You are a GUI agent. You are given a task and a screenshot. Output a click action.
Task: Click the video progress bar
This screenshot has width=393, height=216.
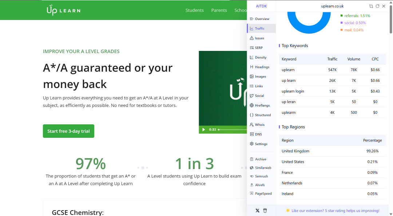[232, 129]
